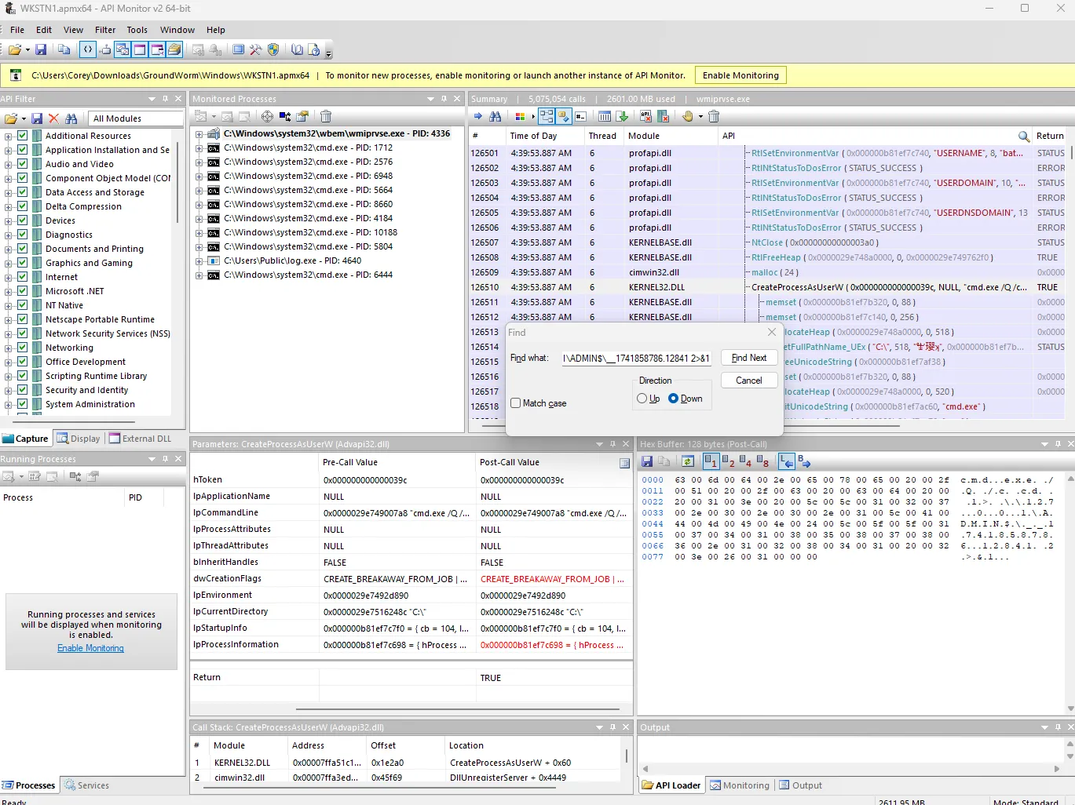Click the red X delete icon in API Filter
This screenshot has height=805, width=1075.
pos(53,118)
